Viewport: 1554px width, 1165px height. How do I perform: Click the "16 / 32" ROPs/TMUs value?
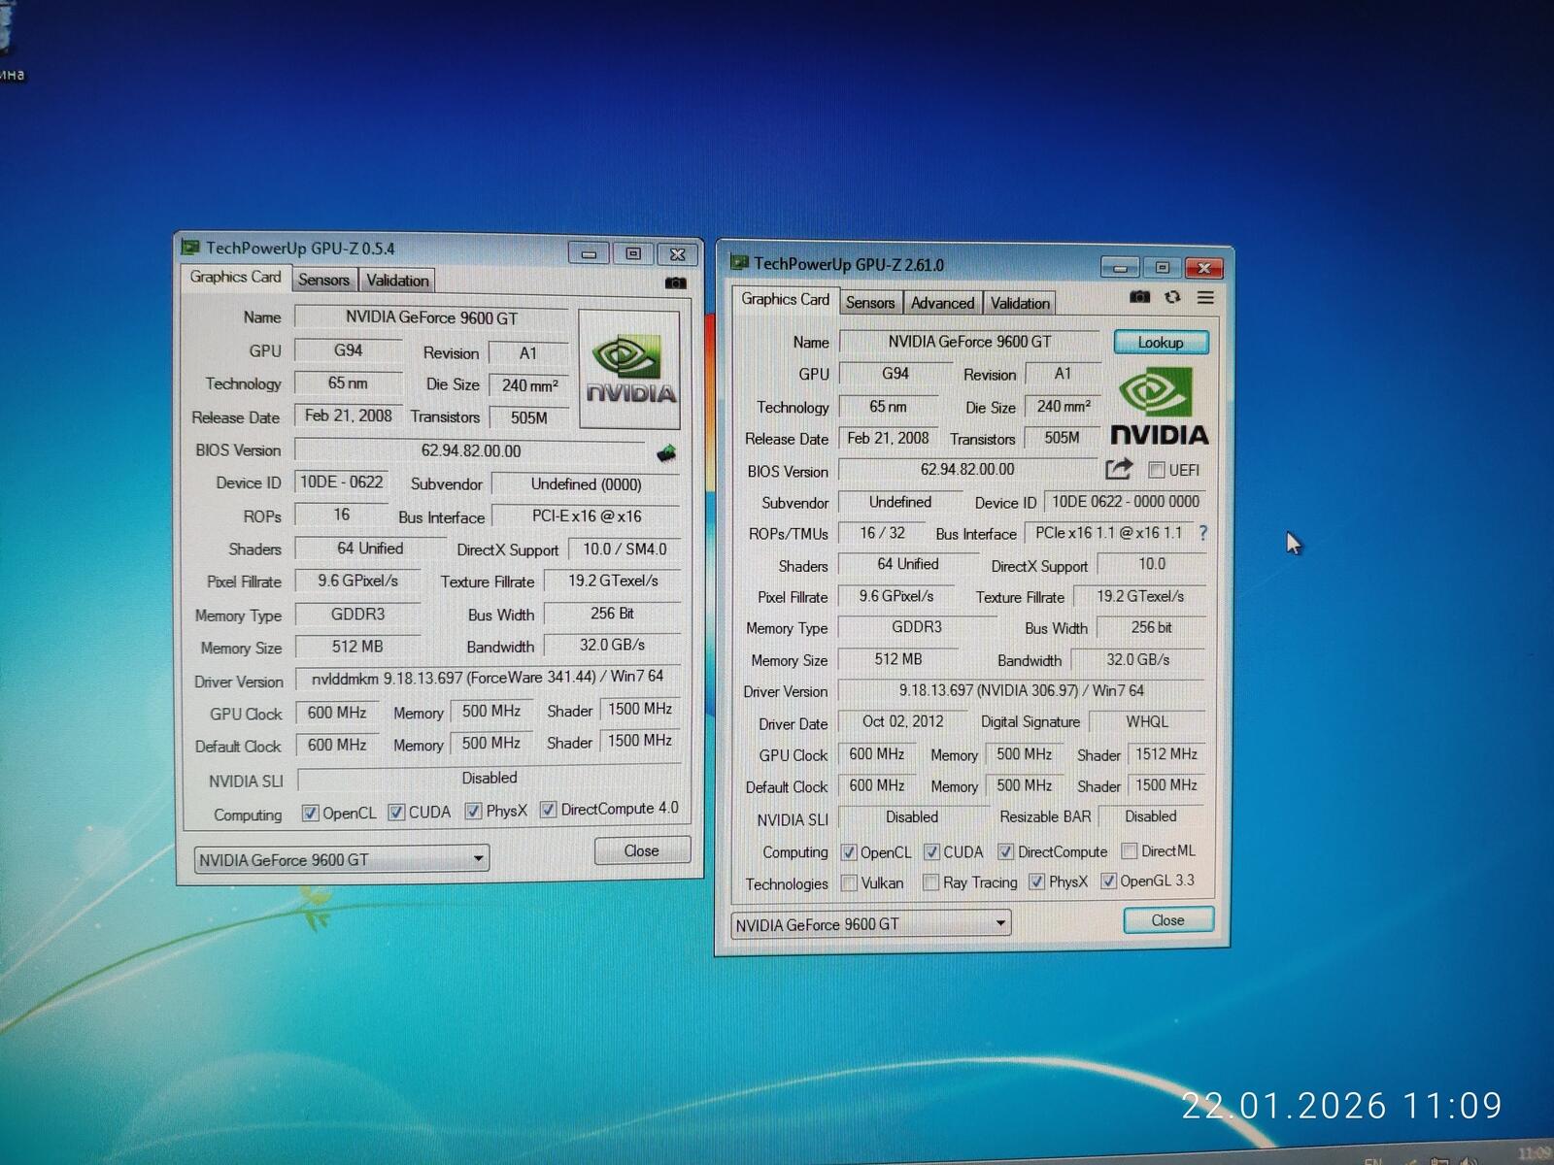883,533
